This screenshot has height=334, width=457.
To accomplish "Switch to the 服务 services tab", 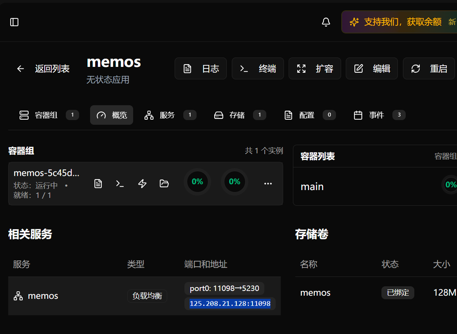I will pyautogui.click(x=167, y=115).
